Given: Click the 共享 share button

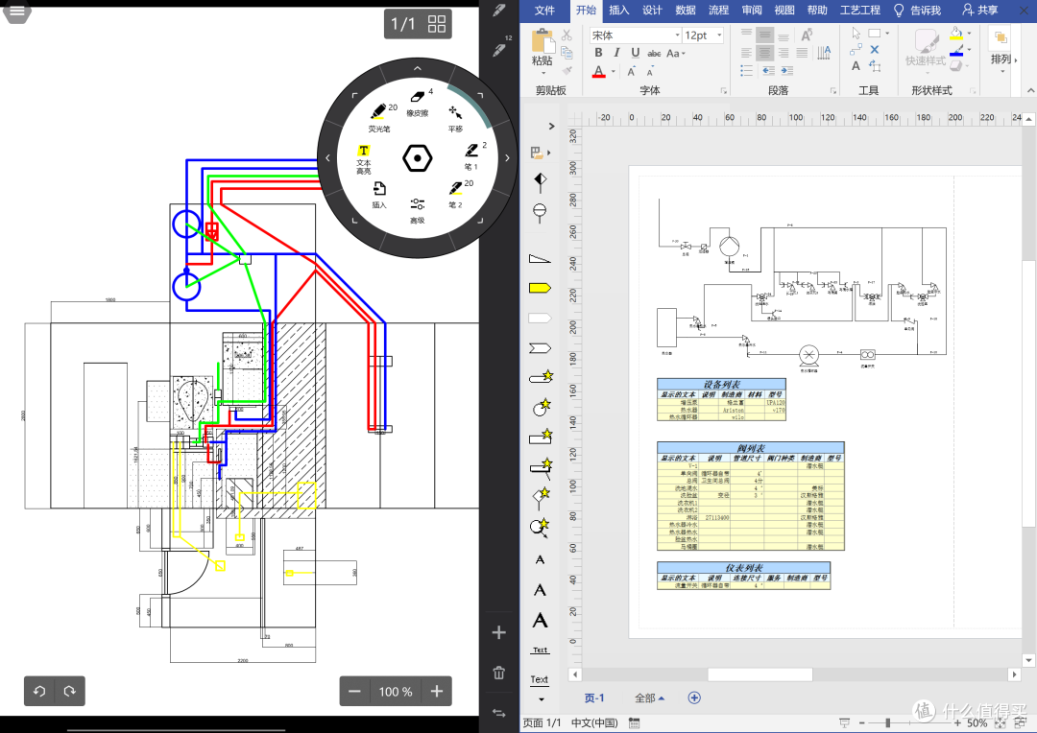Looking at the screenshot, I should tap(980, 10).
